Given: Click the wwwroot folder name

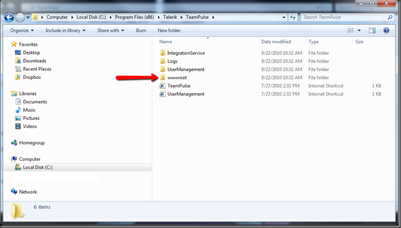Looking at the screenshot, I should [x=177, y=78].
